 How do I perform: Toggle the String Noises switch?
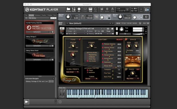(103, 59)
